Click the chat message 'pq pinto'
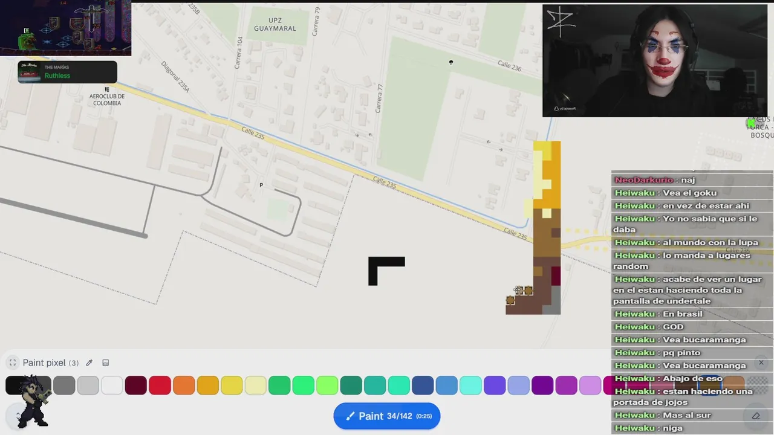 pos(681,352)
